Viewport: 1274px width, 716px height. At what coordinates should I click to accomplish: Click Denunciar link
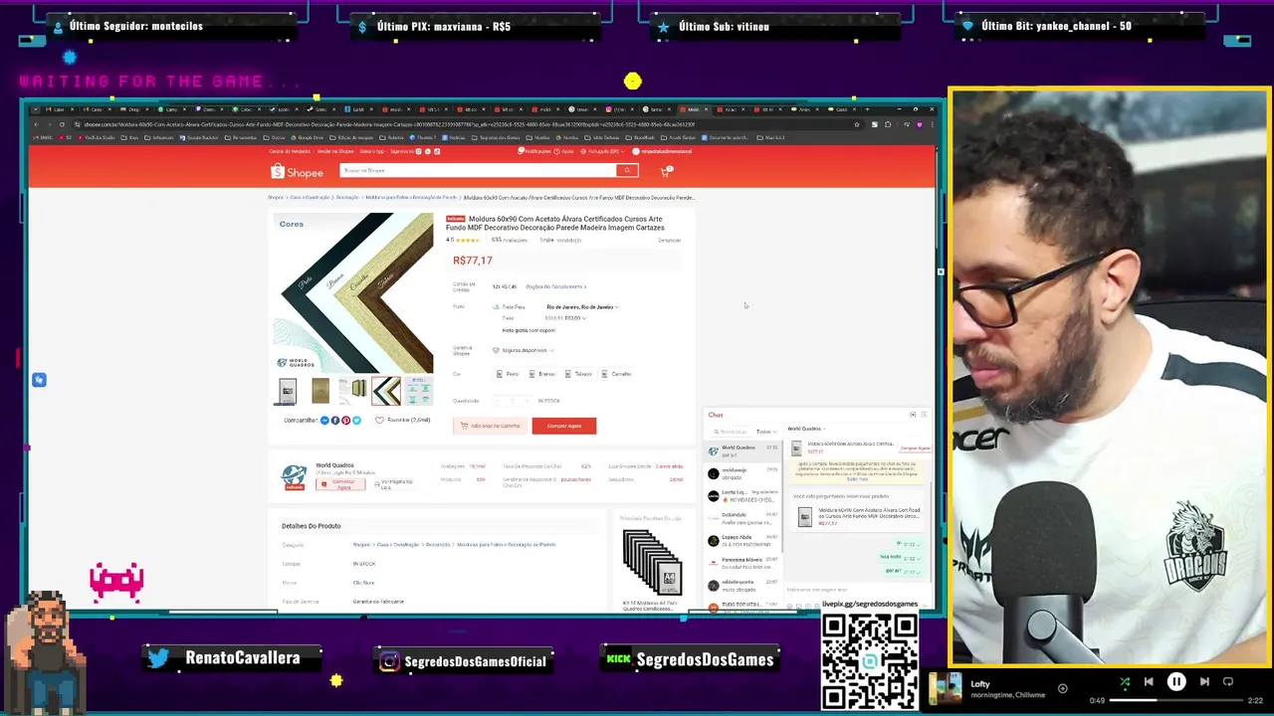coord(669,241)
